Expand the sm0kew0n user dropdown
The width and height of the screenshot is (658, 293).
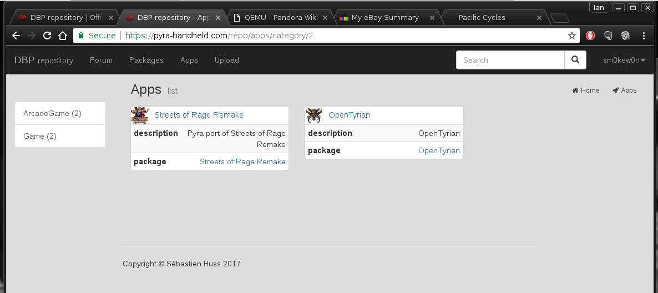point(624,60)
